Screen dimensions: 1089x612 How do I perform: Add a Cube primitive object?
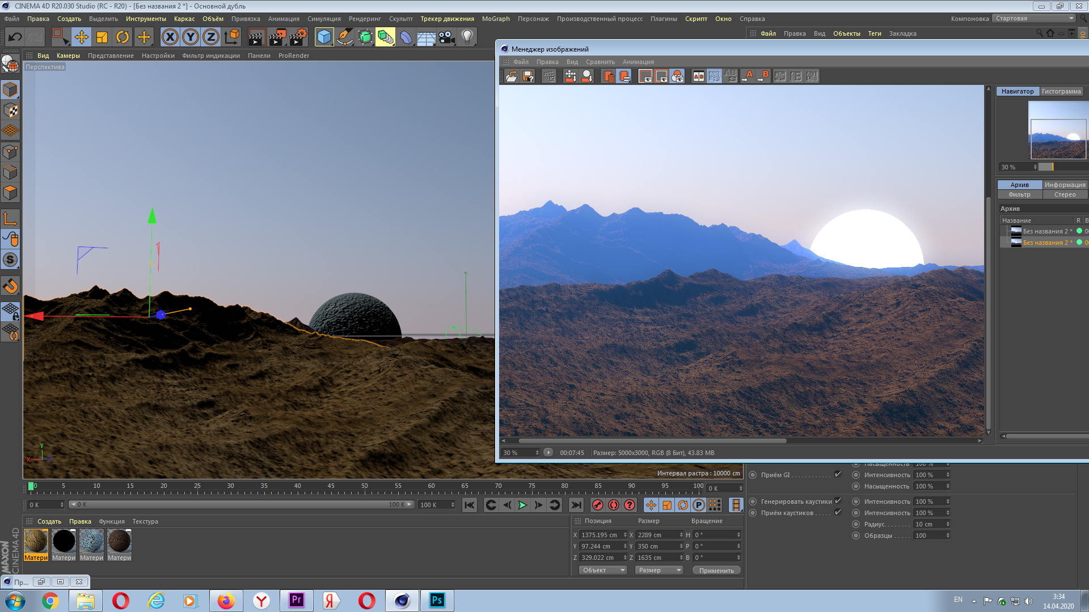(324, 37)
